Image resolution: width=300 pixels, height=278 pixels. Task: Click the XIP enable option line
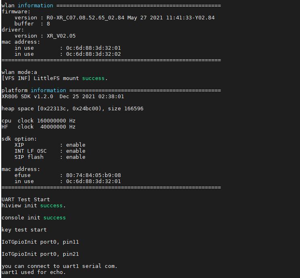tap(50, 145)
